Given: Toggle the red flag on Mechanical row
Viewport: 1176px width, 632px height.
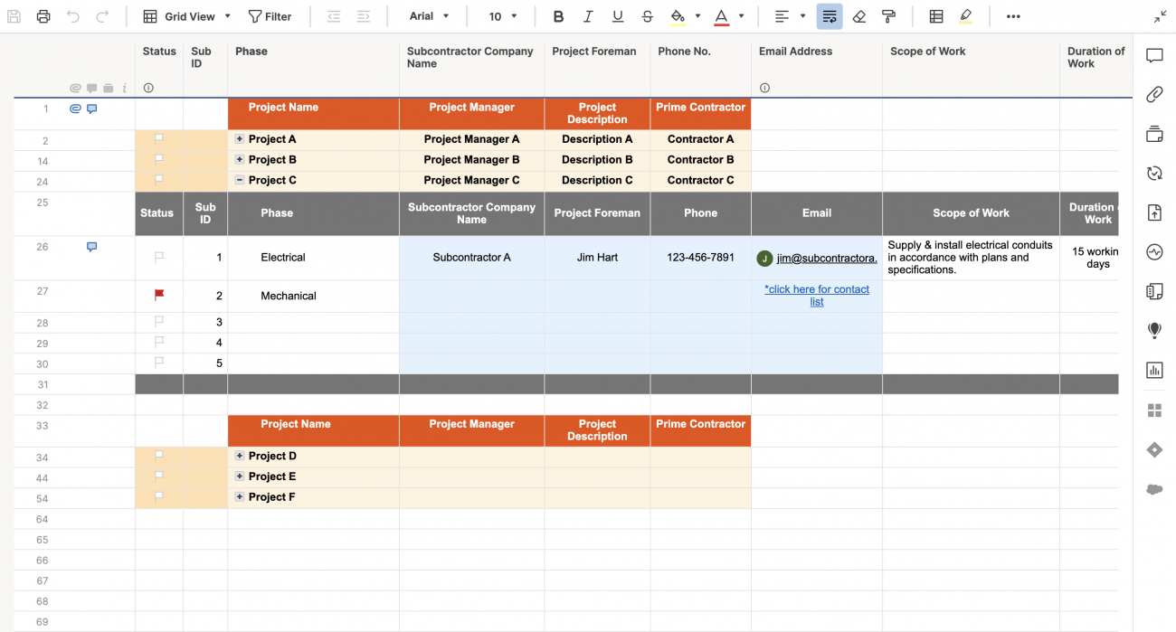Looking at the screenshot, I should coord(159,295).
